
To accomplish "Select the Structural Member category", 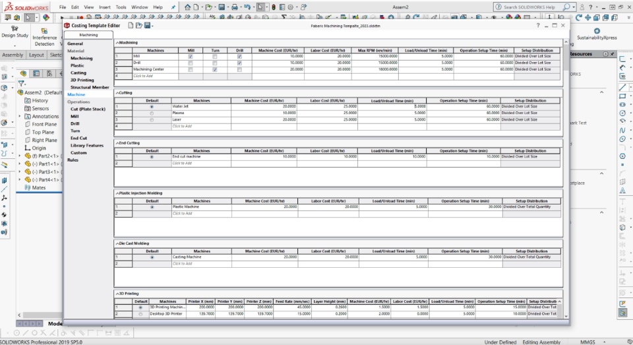I will [90, 87].
